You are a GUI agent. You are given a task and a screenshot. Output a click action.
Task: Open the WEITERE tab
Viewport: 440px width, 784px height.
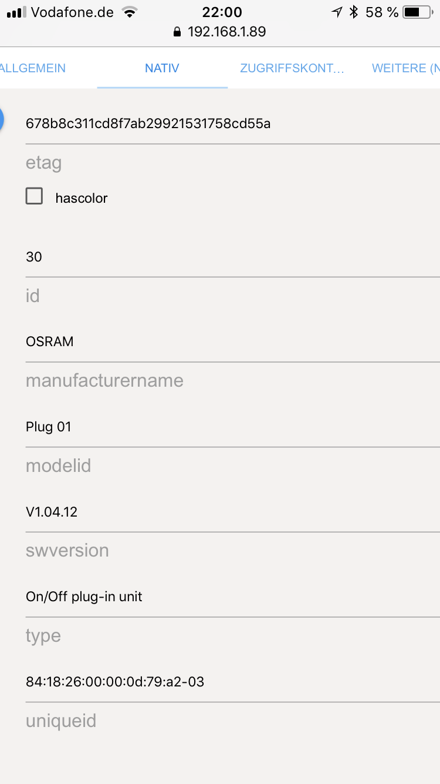[405, 68]
